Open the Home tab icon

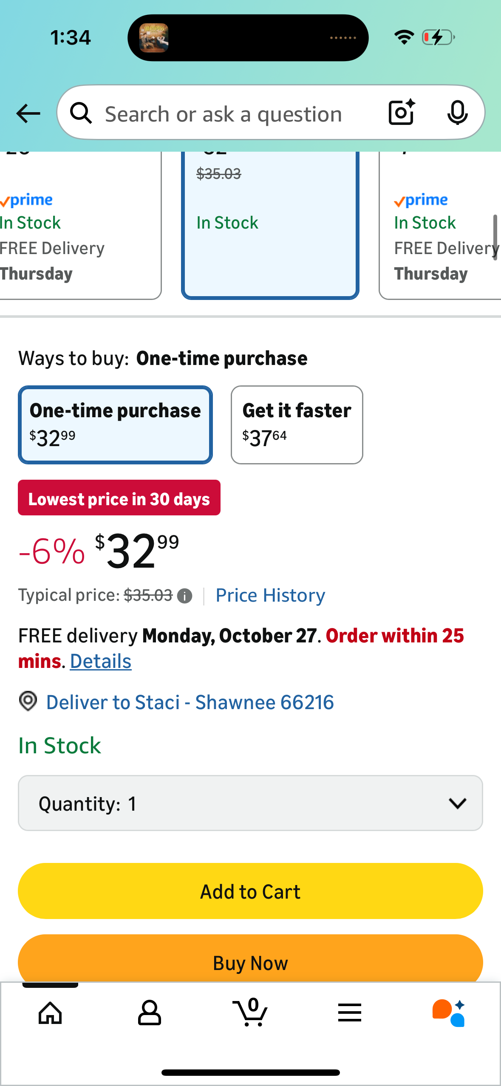click(x=50, y=1013)
